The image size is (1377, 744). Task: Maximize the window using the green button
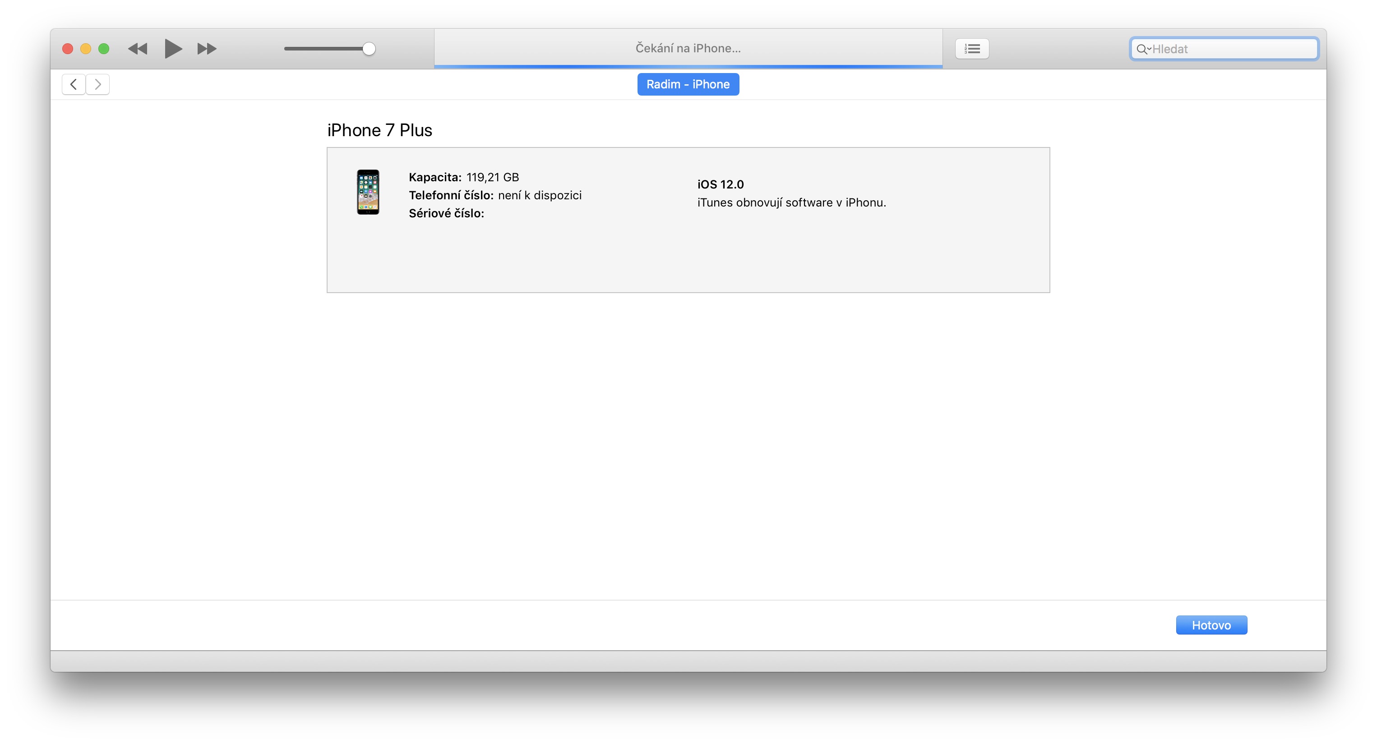pos(104,49)
